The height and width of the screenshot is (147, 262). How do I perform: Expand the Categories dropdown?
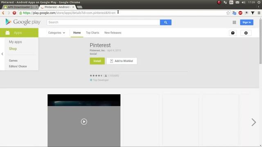pos(56,33)
